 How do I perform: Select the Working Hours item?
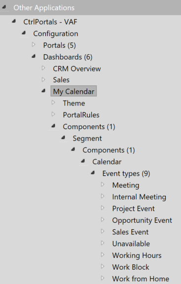coord(137,255)
